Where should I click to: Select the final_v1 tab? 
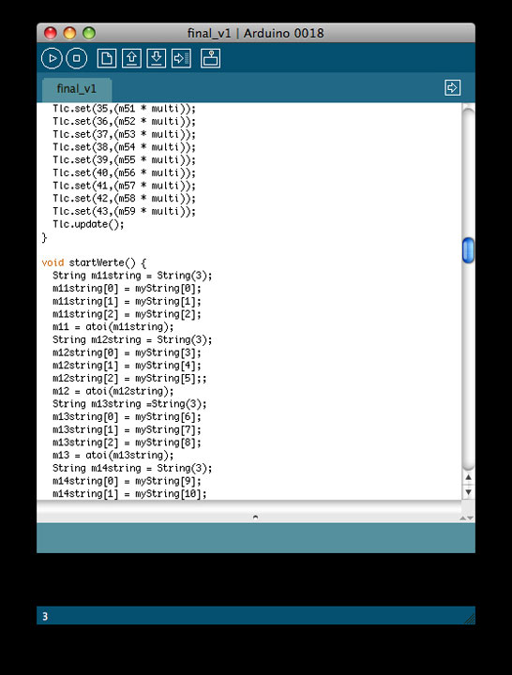(x=77, y=89)
